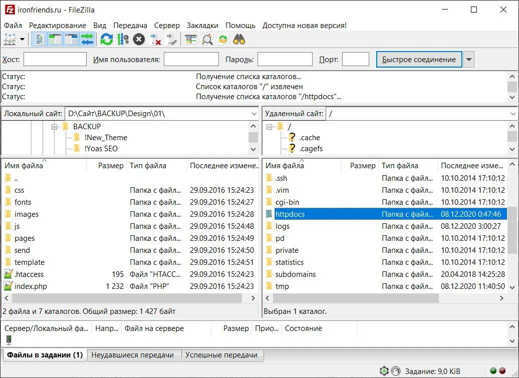The height and width of the screenshot is (378, 519).
Task: Collapse the remote root / tree node
Action: (x=269, y=127)
